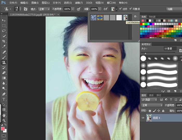The width and height of the screenshot is (182, 140).
Task: Click the 绘画 workspace button
Action: click(x=174, y=9)
